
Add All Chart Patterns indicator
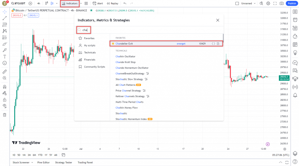click(x=126, y=85)
